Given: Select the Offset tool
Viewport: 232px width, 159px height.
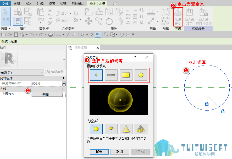Looking at the screenshot, I should click(x=99, y=12).
